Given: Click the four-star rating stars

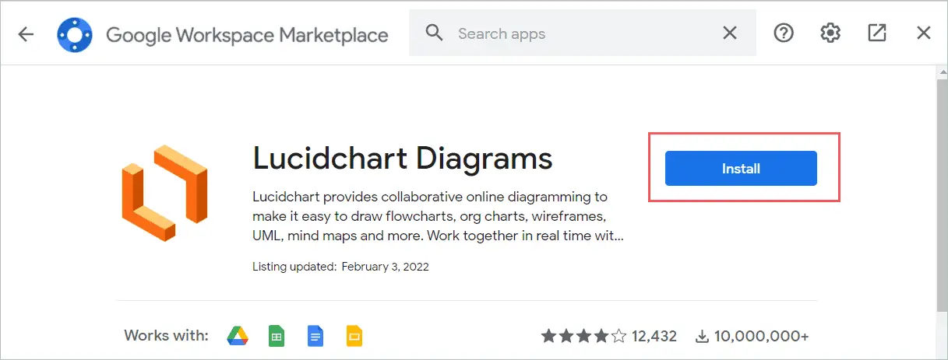Looking at the screenshot, I should click(x=584, y=337).
